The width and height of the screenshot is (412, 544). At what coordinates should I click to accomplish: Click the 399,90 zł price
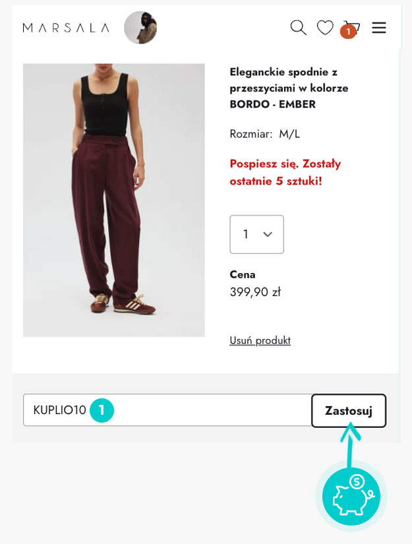tap(255, 291)
